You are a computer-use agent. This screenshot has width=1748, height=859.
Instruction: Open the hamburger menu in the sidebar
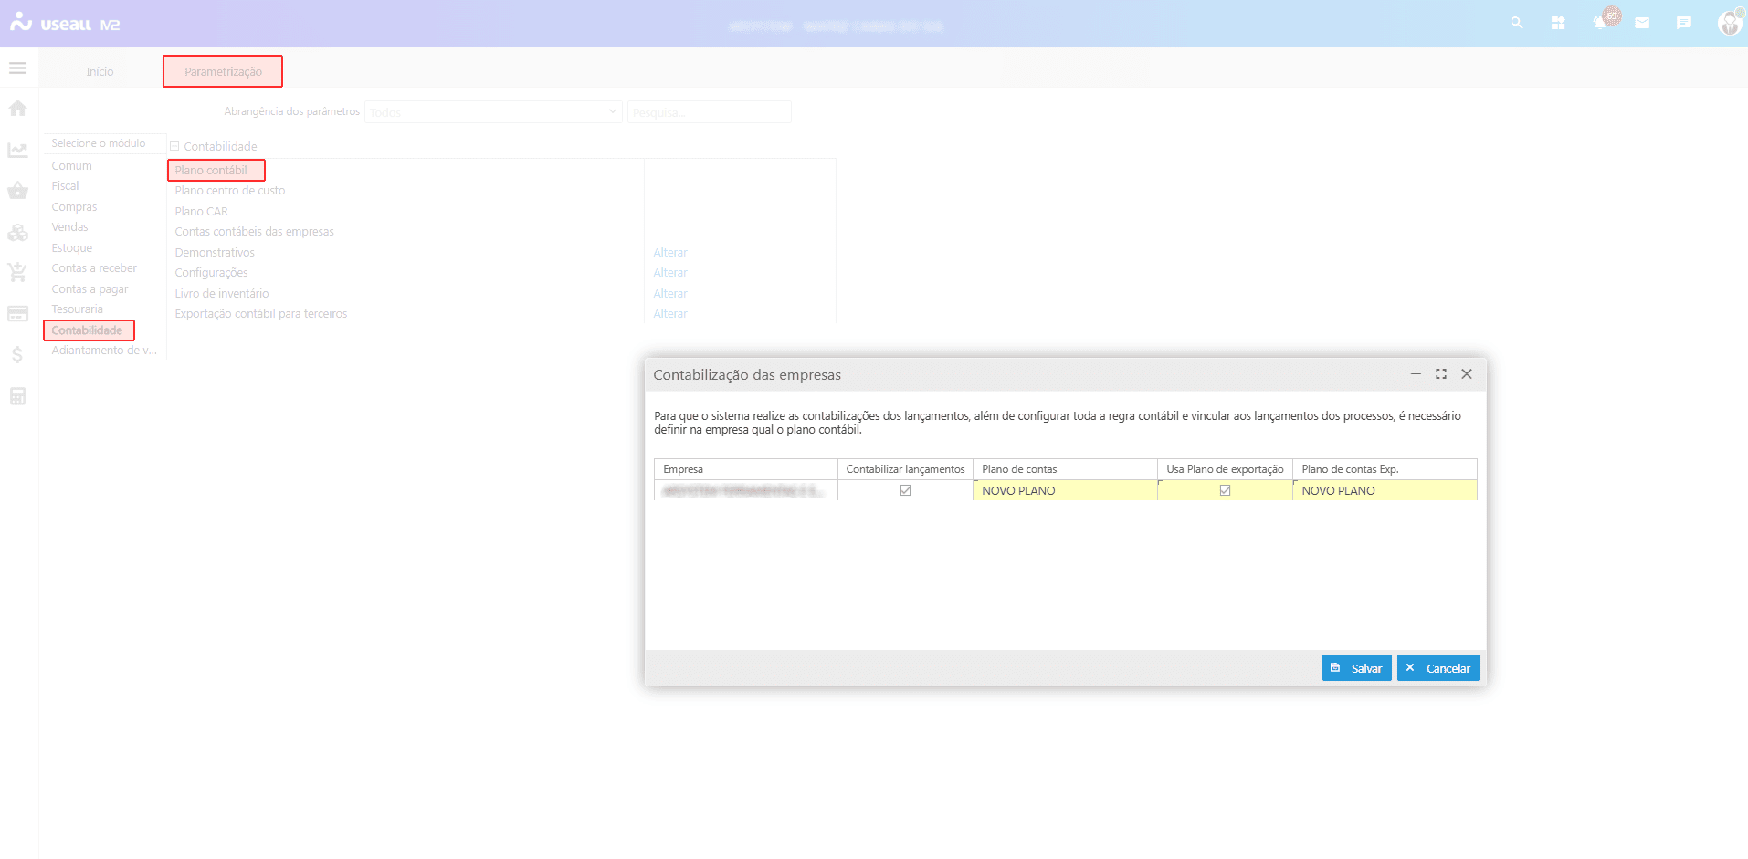[x=17, y=68]
